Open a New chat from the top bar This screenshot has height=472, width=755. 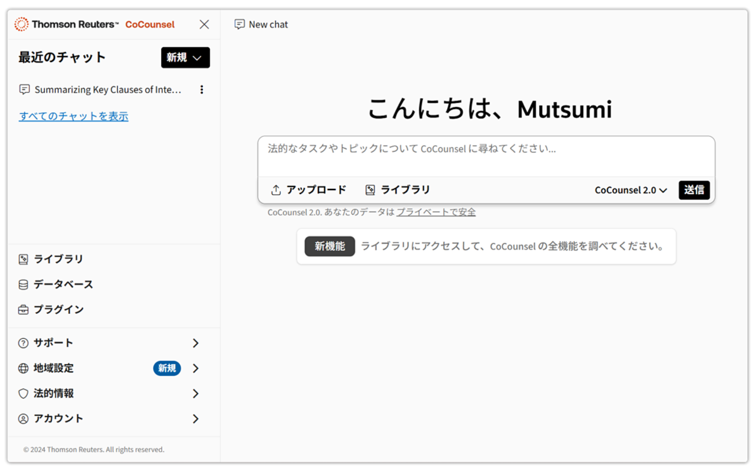coord(261,24)
